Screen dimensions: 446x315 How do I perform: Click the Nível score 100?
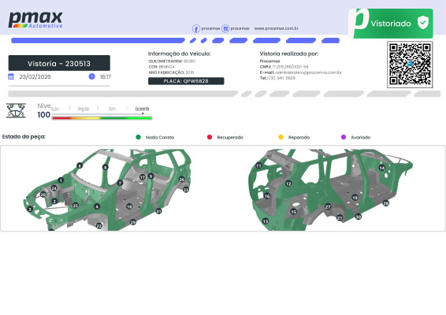coord(44,115)
